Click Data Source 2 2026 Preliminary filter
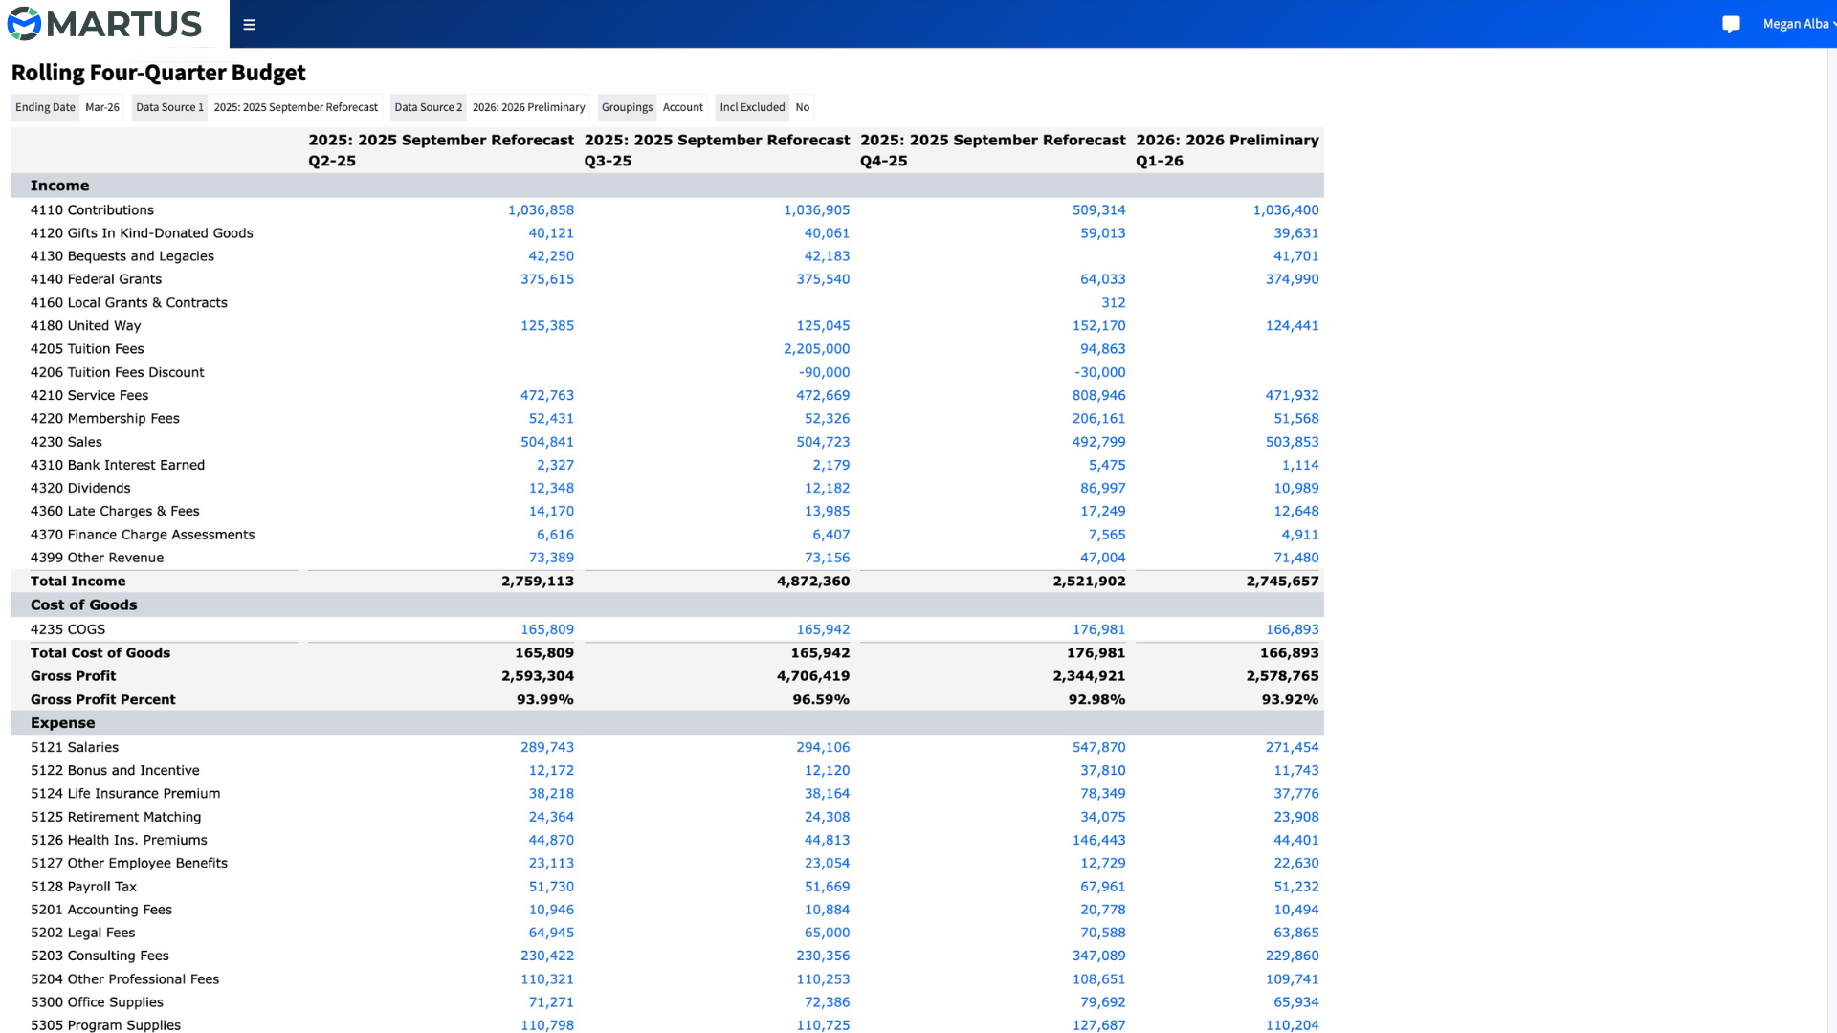 tap(490, 107)
